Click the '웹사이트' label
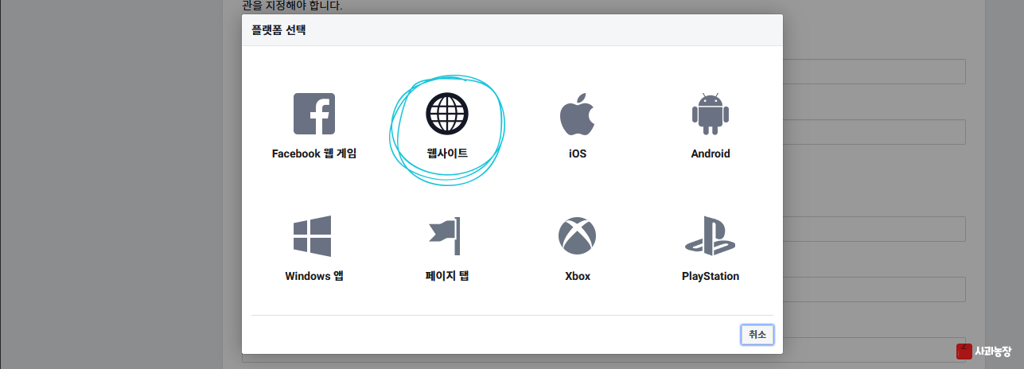Viewport: 1024px width, 369px height. [x=447, y=153]
